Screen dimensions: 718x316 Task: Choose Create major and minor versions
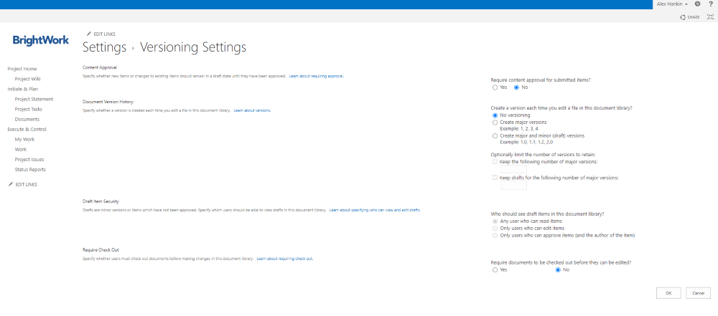[495, 135]
